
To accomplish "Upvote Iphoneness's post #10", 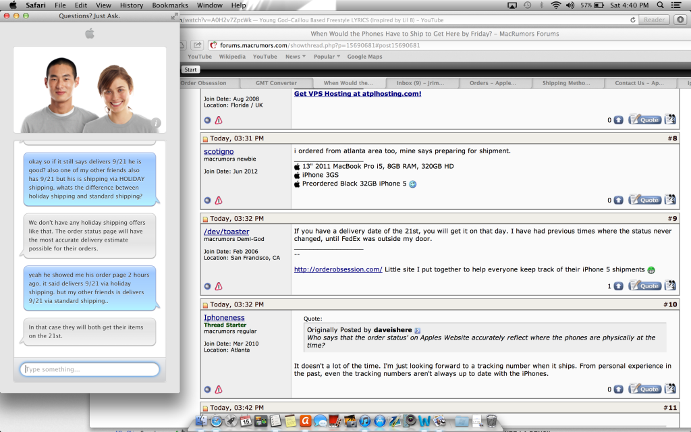I will [x=619, y=389].
